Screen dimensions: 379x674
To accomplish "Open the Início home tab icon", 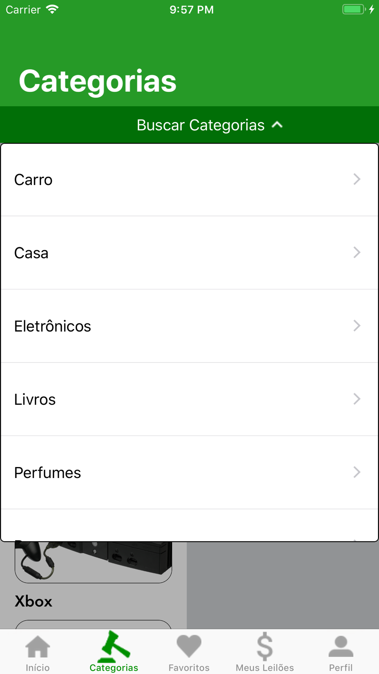I will pyautogui.click(x=38, y=646).
